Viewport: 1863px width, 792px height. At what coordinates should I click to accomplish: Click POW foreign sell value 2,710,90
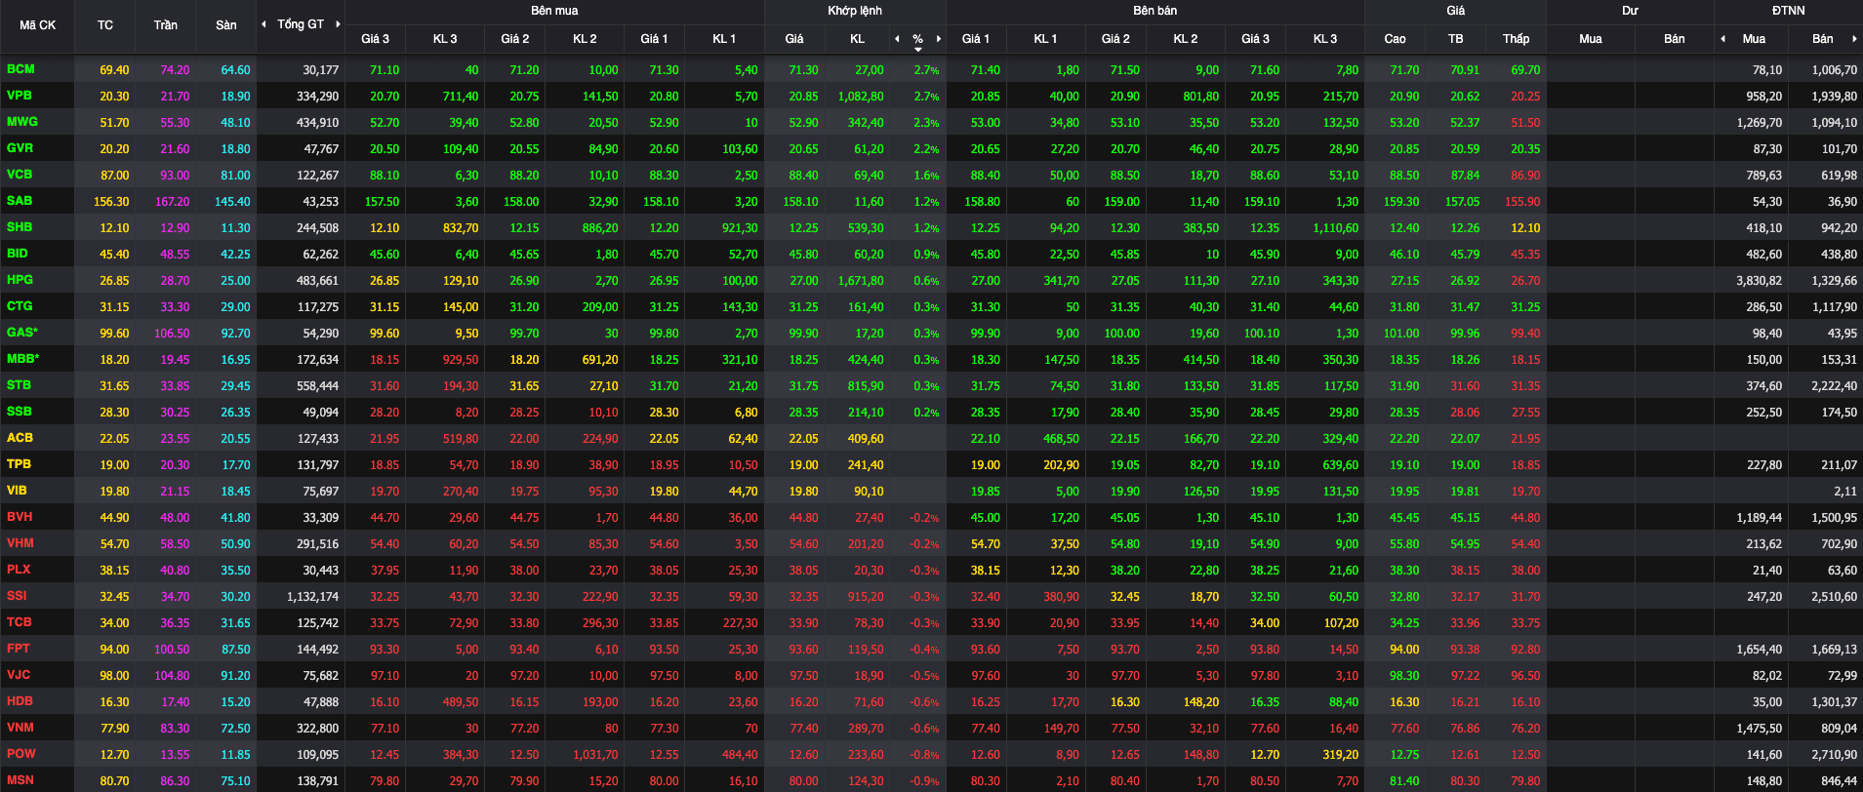pyautogui.click(x=1834, y=755)
